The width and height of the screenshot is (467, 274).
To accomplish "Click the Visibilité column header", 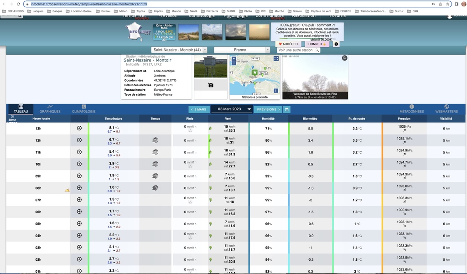I will [446, 119].
